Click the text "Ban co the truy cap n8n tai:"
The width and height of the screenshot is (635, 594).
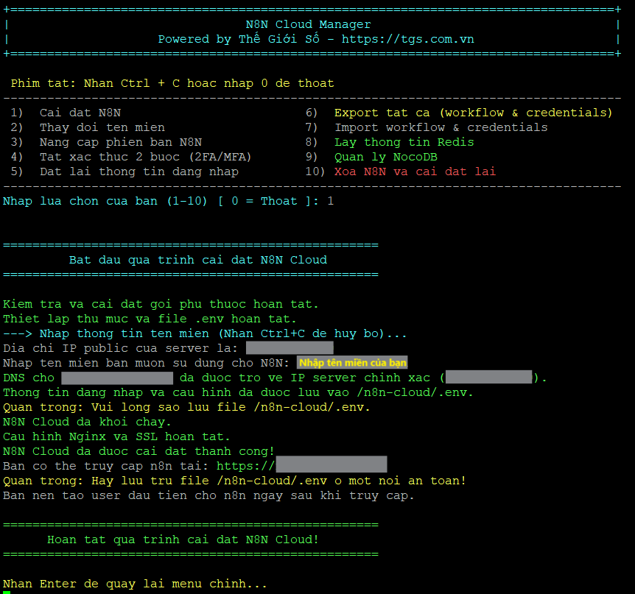[x=105, y=466]
